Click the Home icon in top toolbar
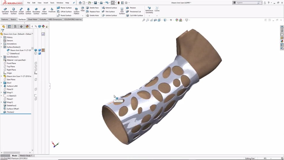This screenshot has height=160, width=284. point(80,3)
